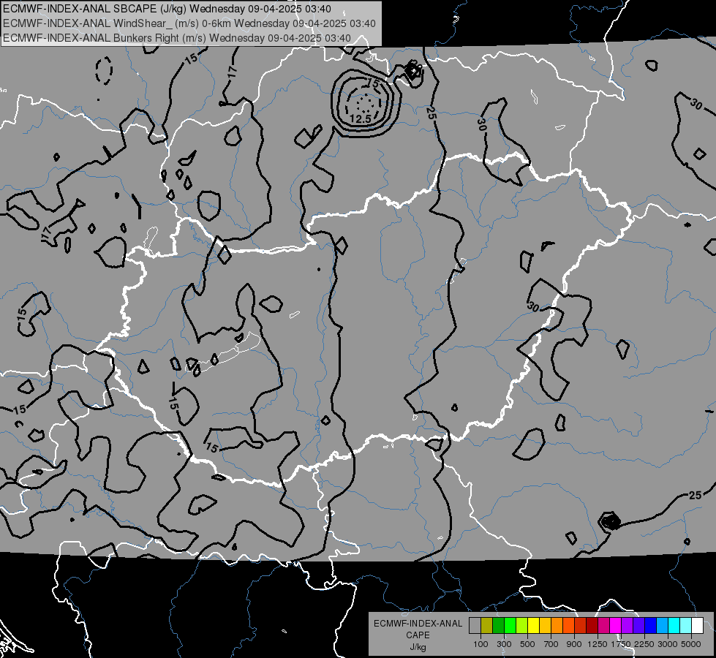Screen dimensions: 716x658
Task: Click the 3000 legend value
Action: tap(668, 644)
